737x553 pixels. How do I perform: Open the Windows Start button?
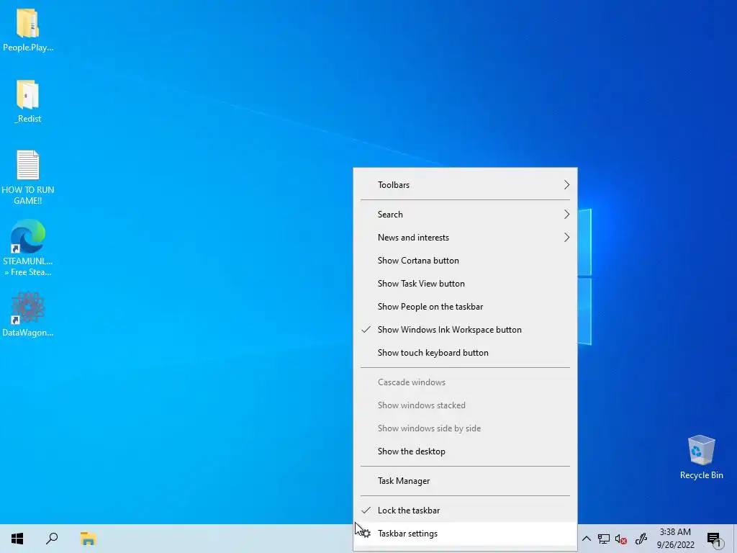click(17, 539)
